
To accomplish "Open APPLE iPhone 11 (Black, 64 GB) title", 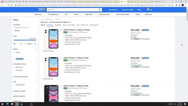I will 76,86.
